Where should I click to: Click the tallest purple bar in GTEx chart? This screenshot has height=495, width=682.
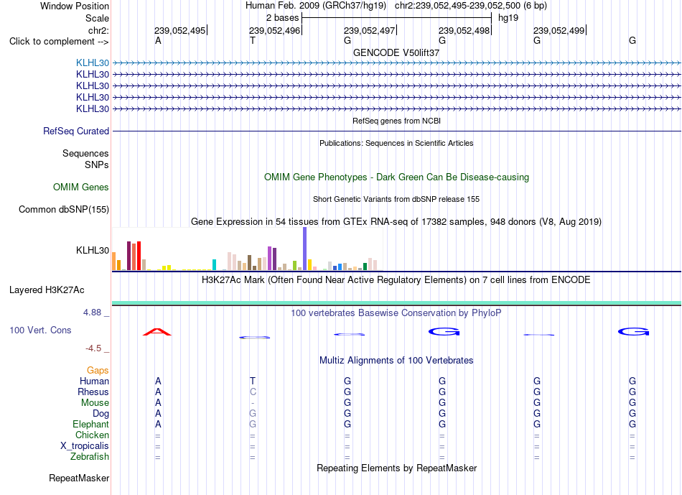pyautogui.click(x=305, y=249)
